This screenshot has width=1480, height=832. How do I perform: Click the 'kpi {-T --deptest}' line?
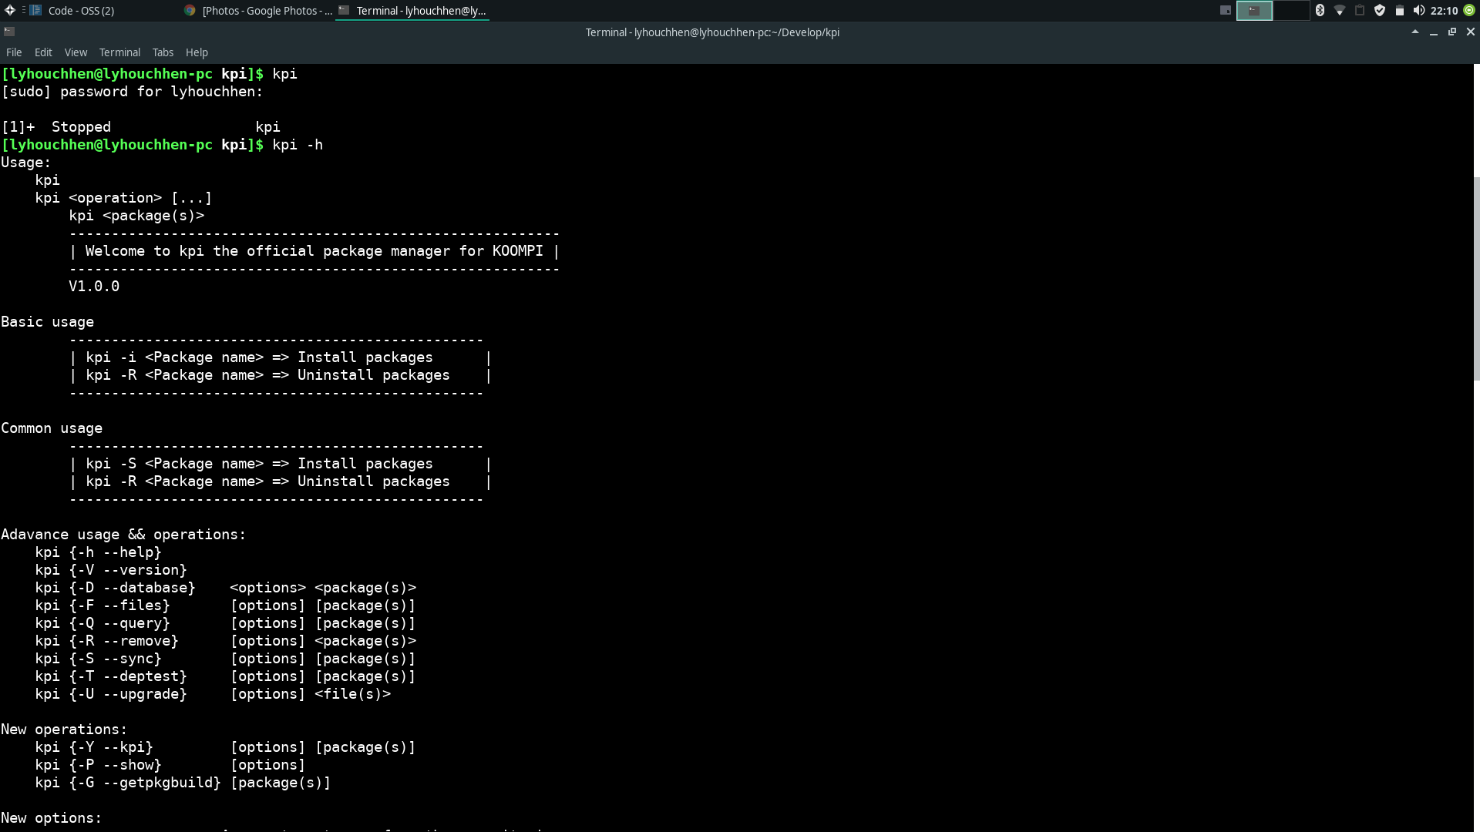pyautogui.click(x=225, y=676)
